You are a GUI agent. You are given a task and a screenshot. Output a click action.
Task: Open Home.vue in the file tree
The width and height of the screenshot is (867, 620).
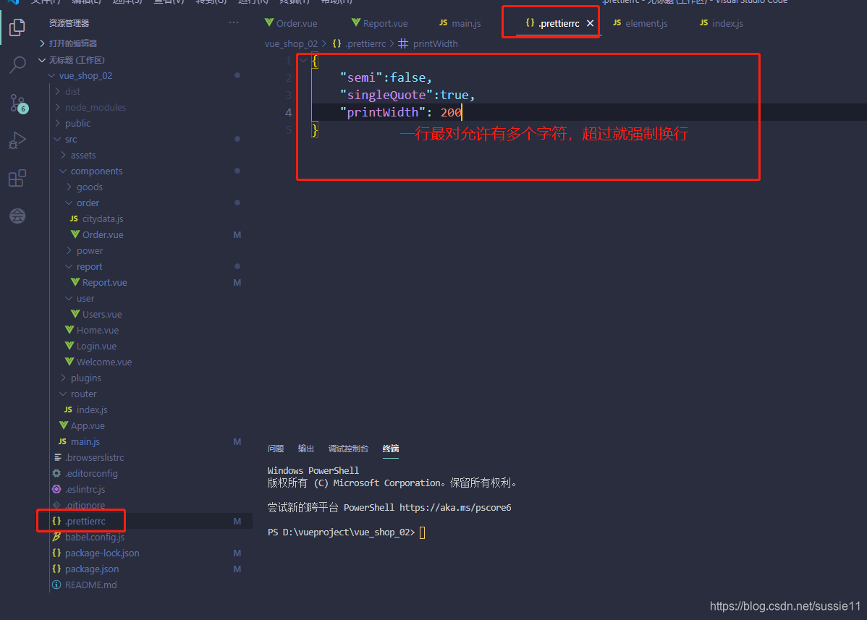(x=97, y=330)
